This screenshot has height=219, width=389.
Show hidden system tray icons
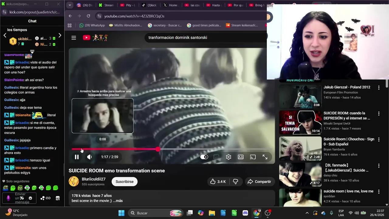tap(307, 213)
